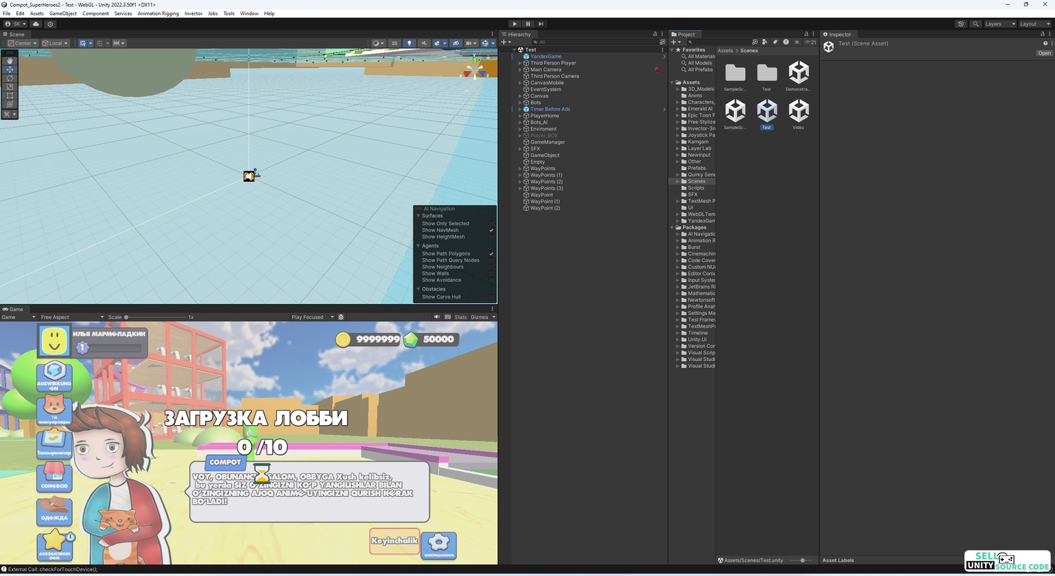Select the Rotate tool in Scene
Viewport: 1055px width, 576px height.
pyautogui.click(x=10, y=78)
